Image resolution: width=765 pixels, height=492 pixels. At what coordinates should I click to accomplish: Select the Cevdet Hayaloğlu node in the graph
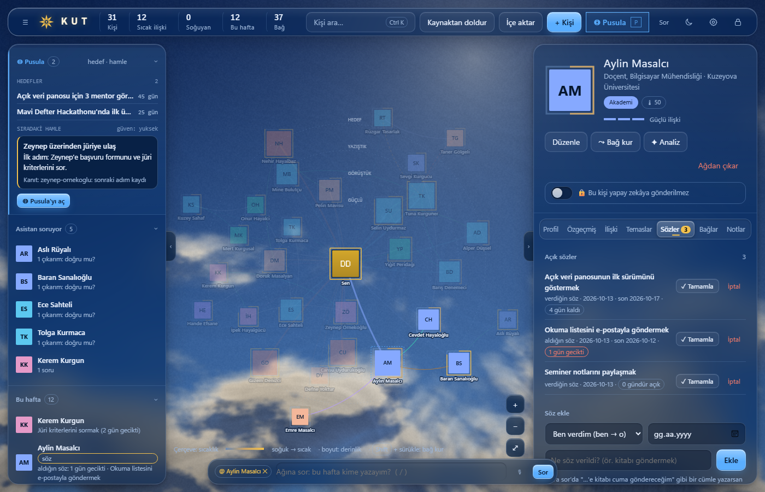pos(428,320)
